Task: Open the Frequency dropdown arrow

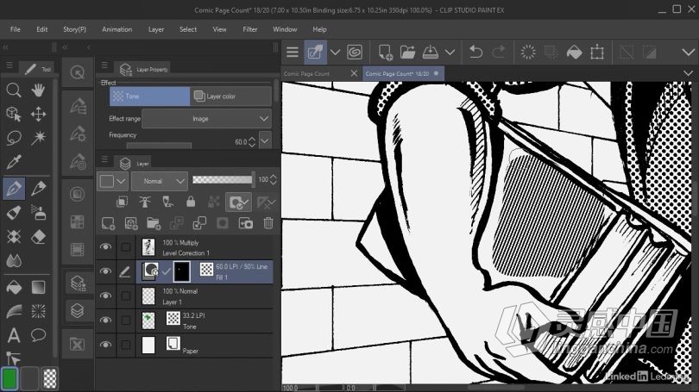Action: [265, 140]
